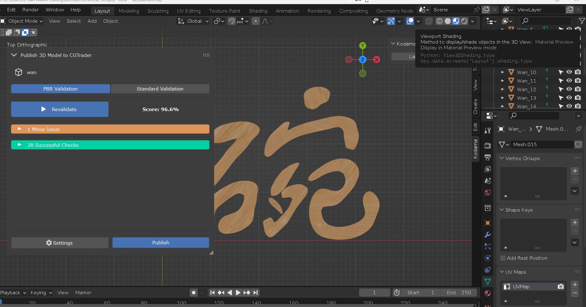Open the Settings button in publish panel

click(60, 243)
